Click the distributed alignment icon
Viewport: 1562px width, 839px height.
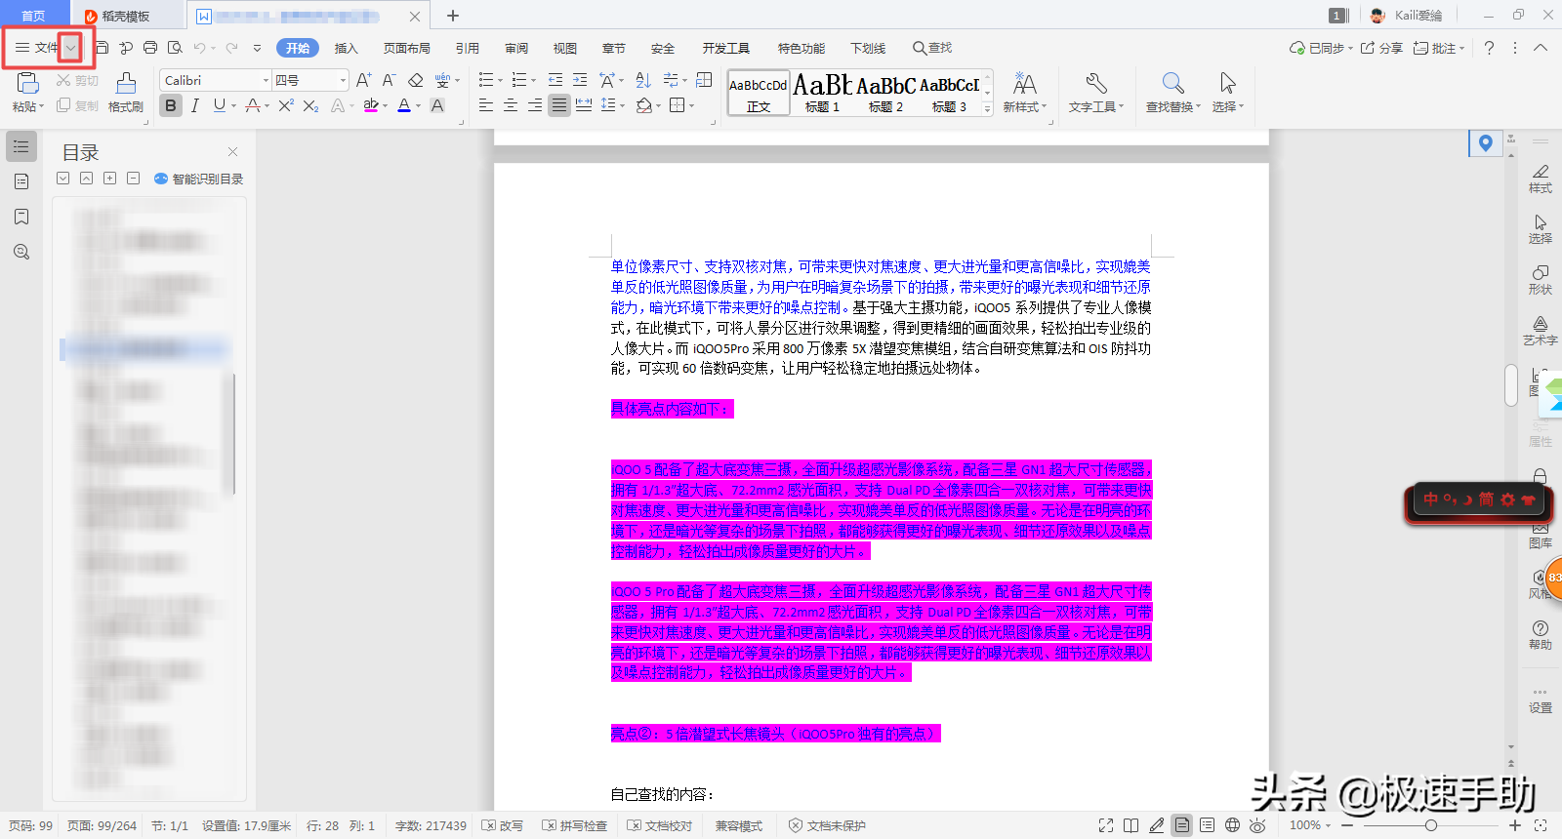coord(584,105)
